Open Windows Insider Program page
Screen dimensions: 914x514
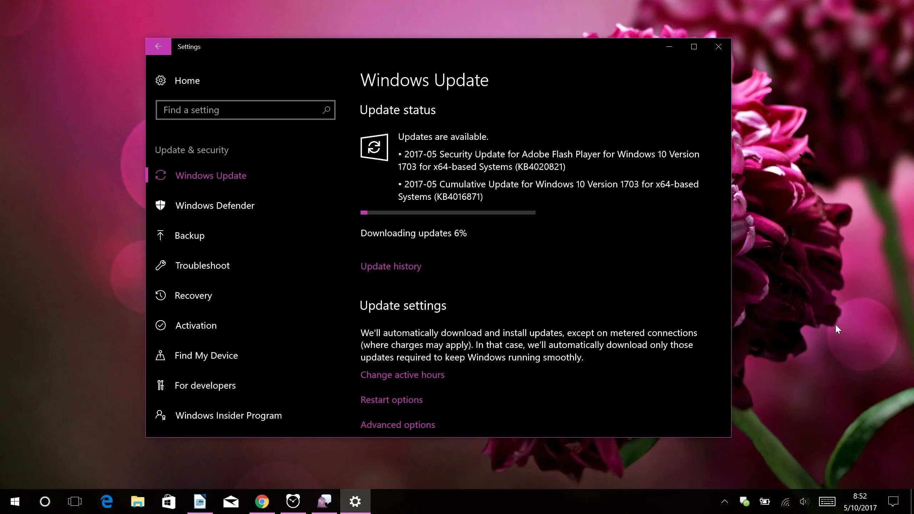click(228, 415)
